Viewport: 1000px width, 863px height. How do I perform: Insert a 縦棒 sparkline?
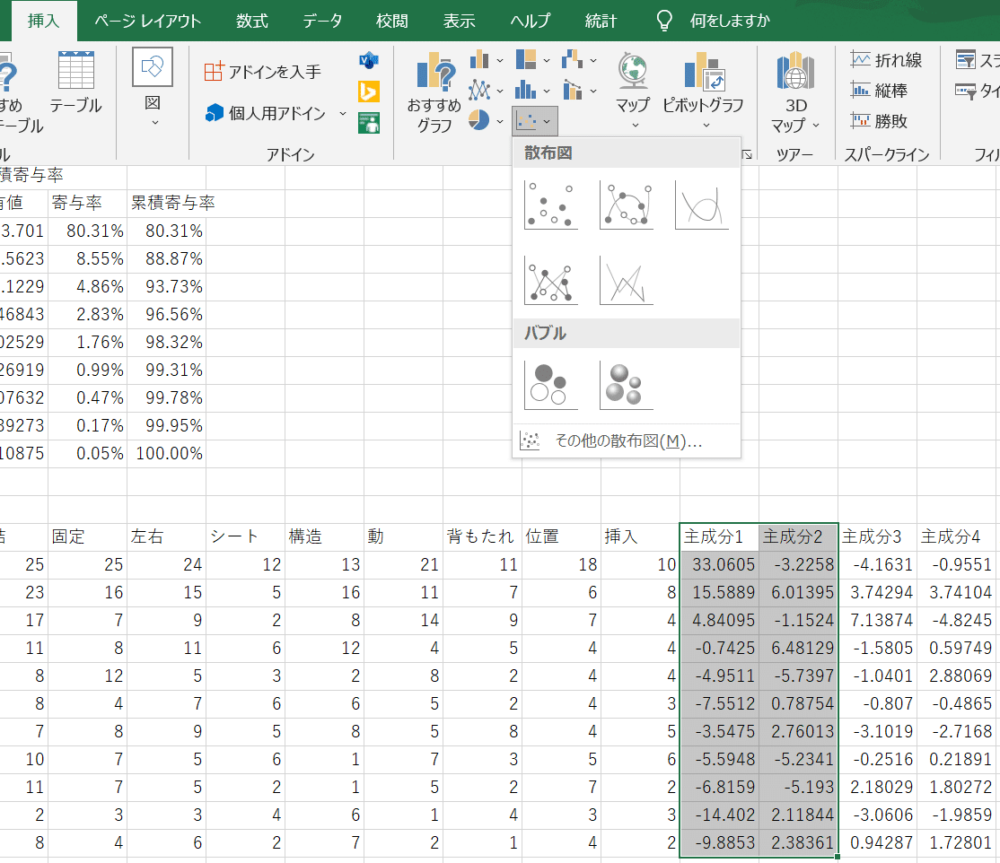(x=879, y=91)
